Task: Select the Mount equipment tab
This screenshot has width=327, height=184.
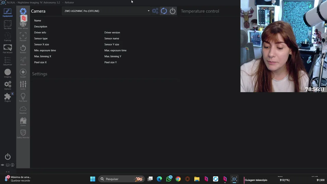Action: click(x=23, y=61)
